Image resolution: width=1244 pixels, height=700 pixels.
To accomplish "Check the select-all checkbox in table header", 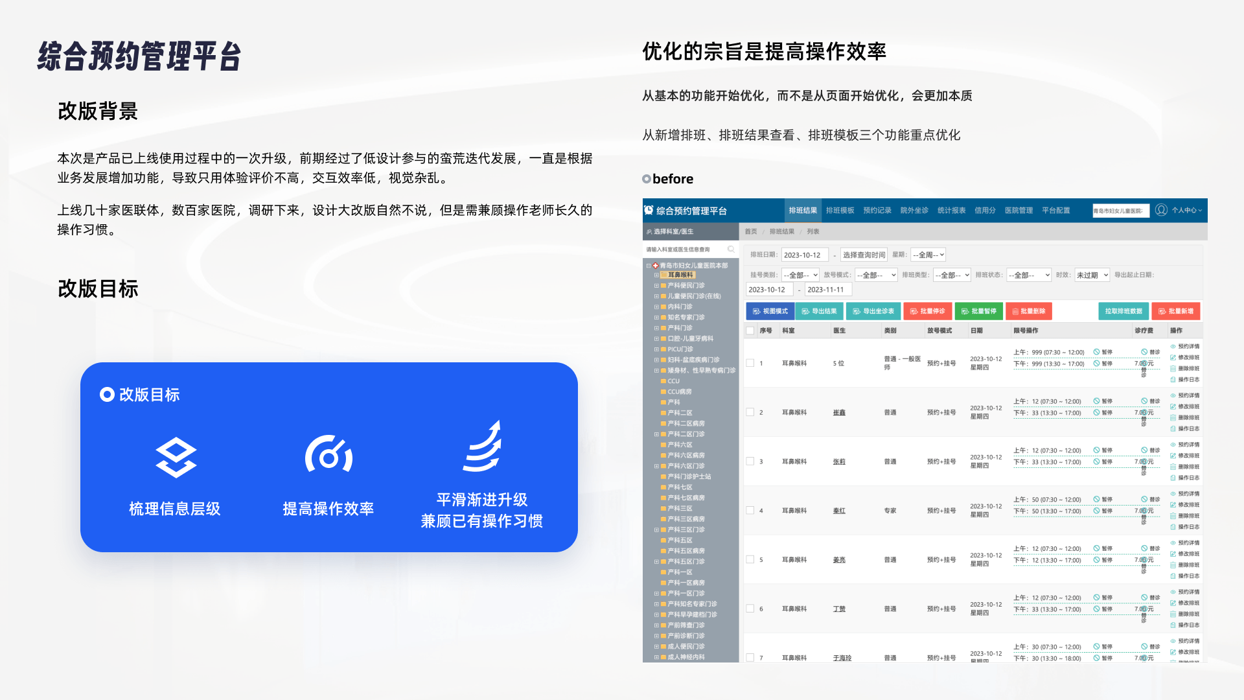I will 750,331.
